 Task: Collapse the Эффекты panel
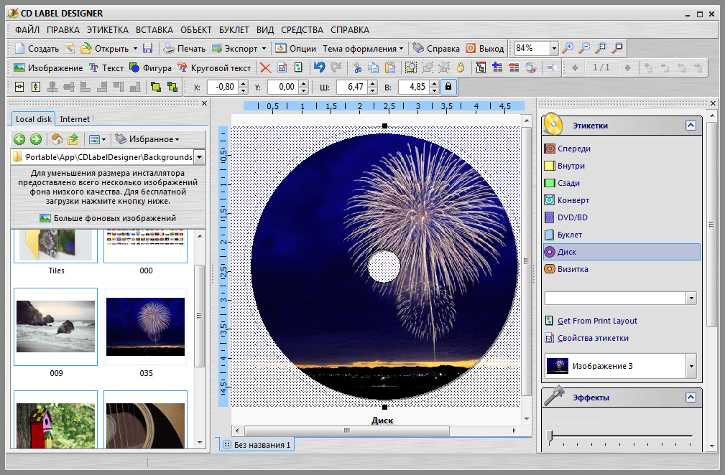coord(691,398)
